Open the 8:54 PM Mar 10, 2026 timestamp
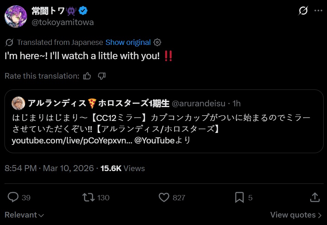The image size is (327, 225). click(49, 168)
